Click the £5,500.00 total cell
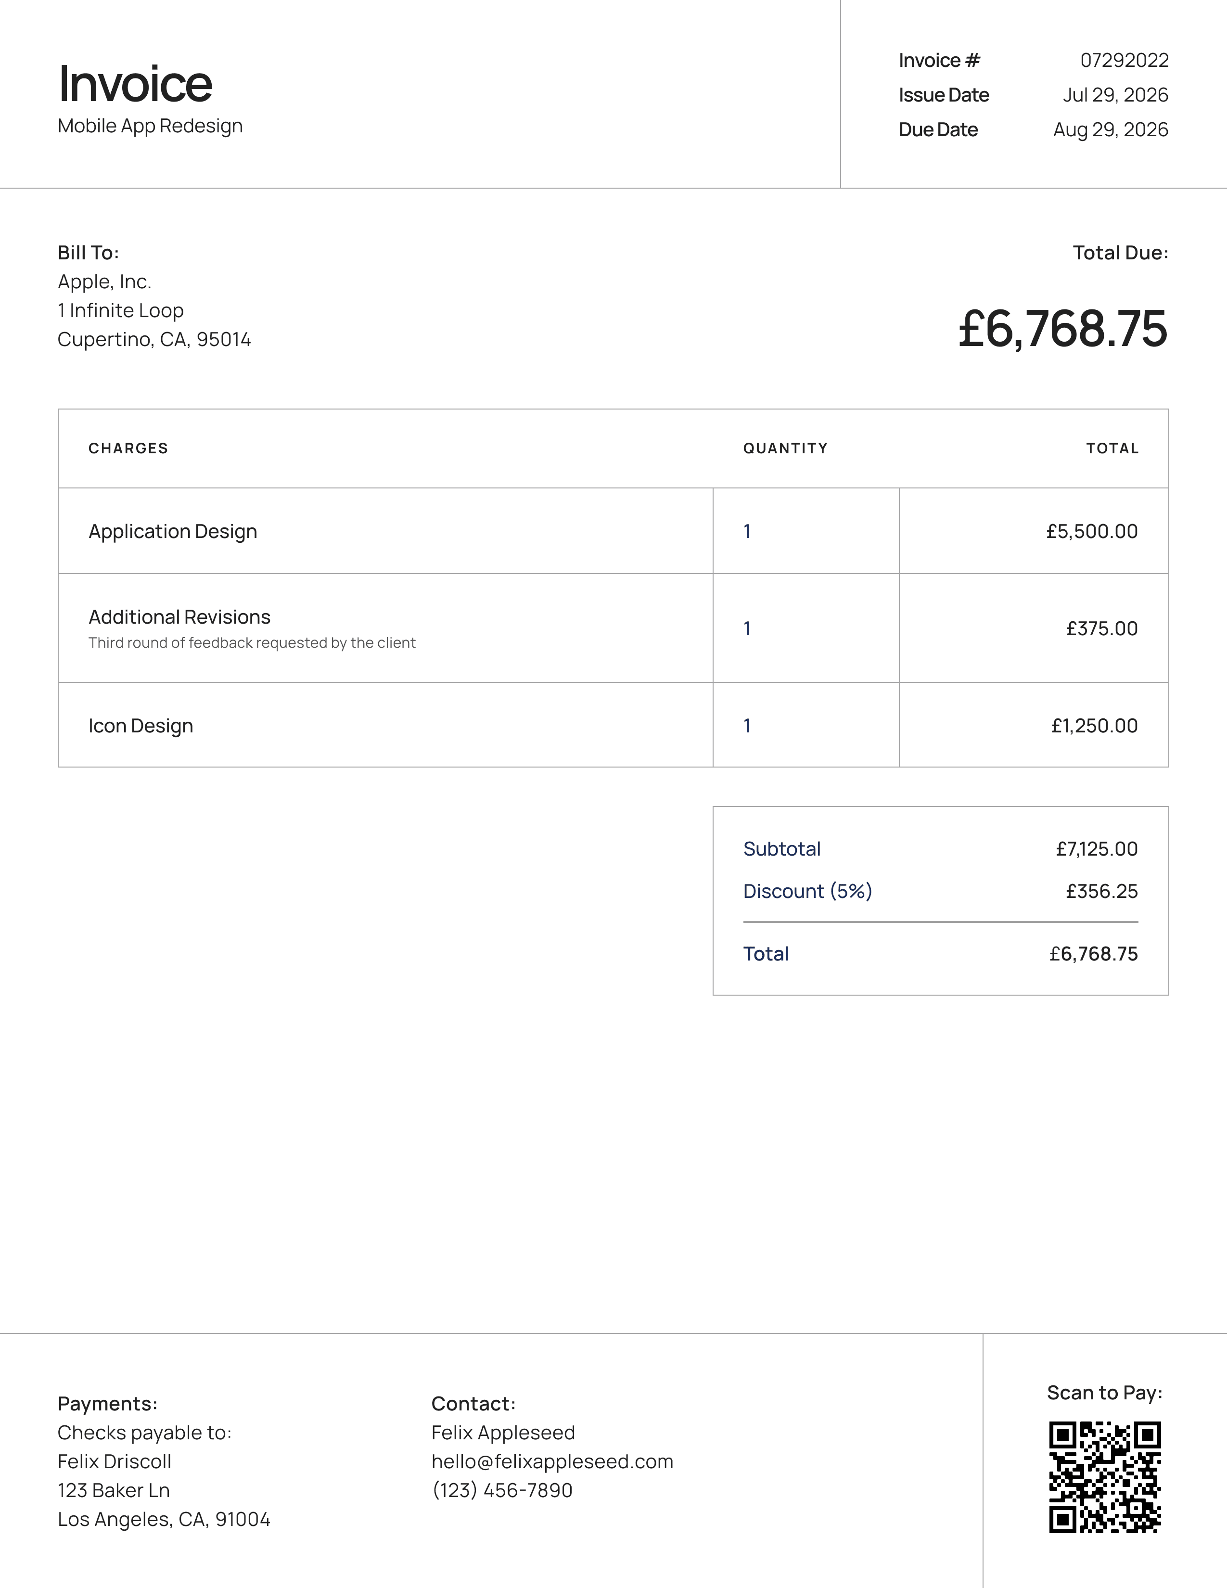1227x1588 pixels. tap(1034, 531)
